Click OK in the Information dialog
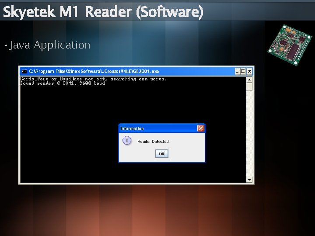The height and width of the screenshot is (236, 315). point(162,154)
